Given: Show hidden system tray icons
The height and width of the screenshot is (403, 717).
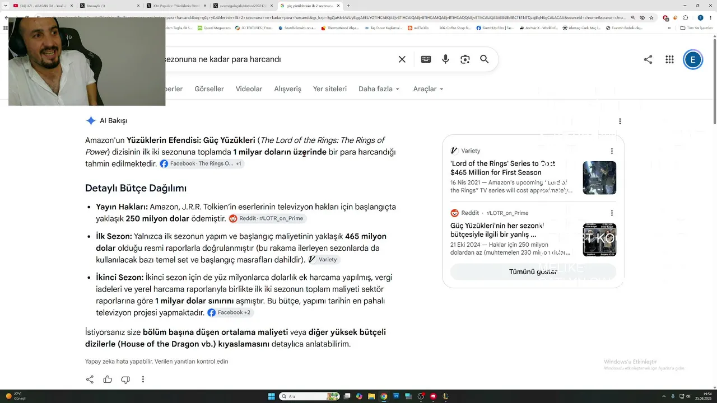Looking at the screenshot, I should click(665, 396).
